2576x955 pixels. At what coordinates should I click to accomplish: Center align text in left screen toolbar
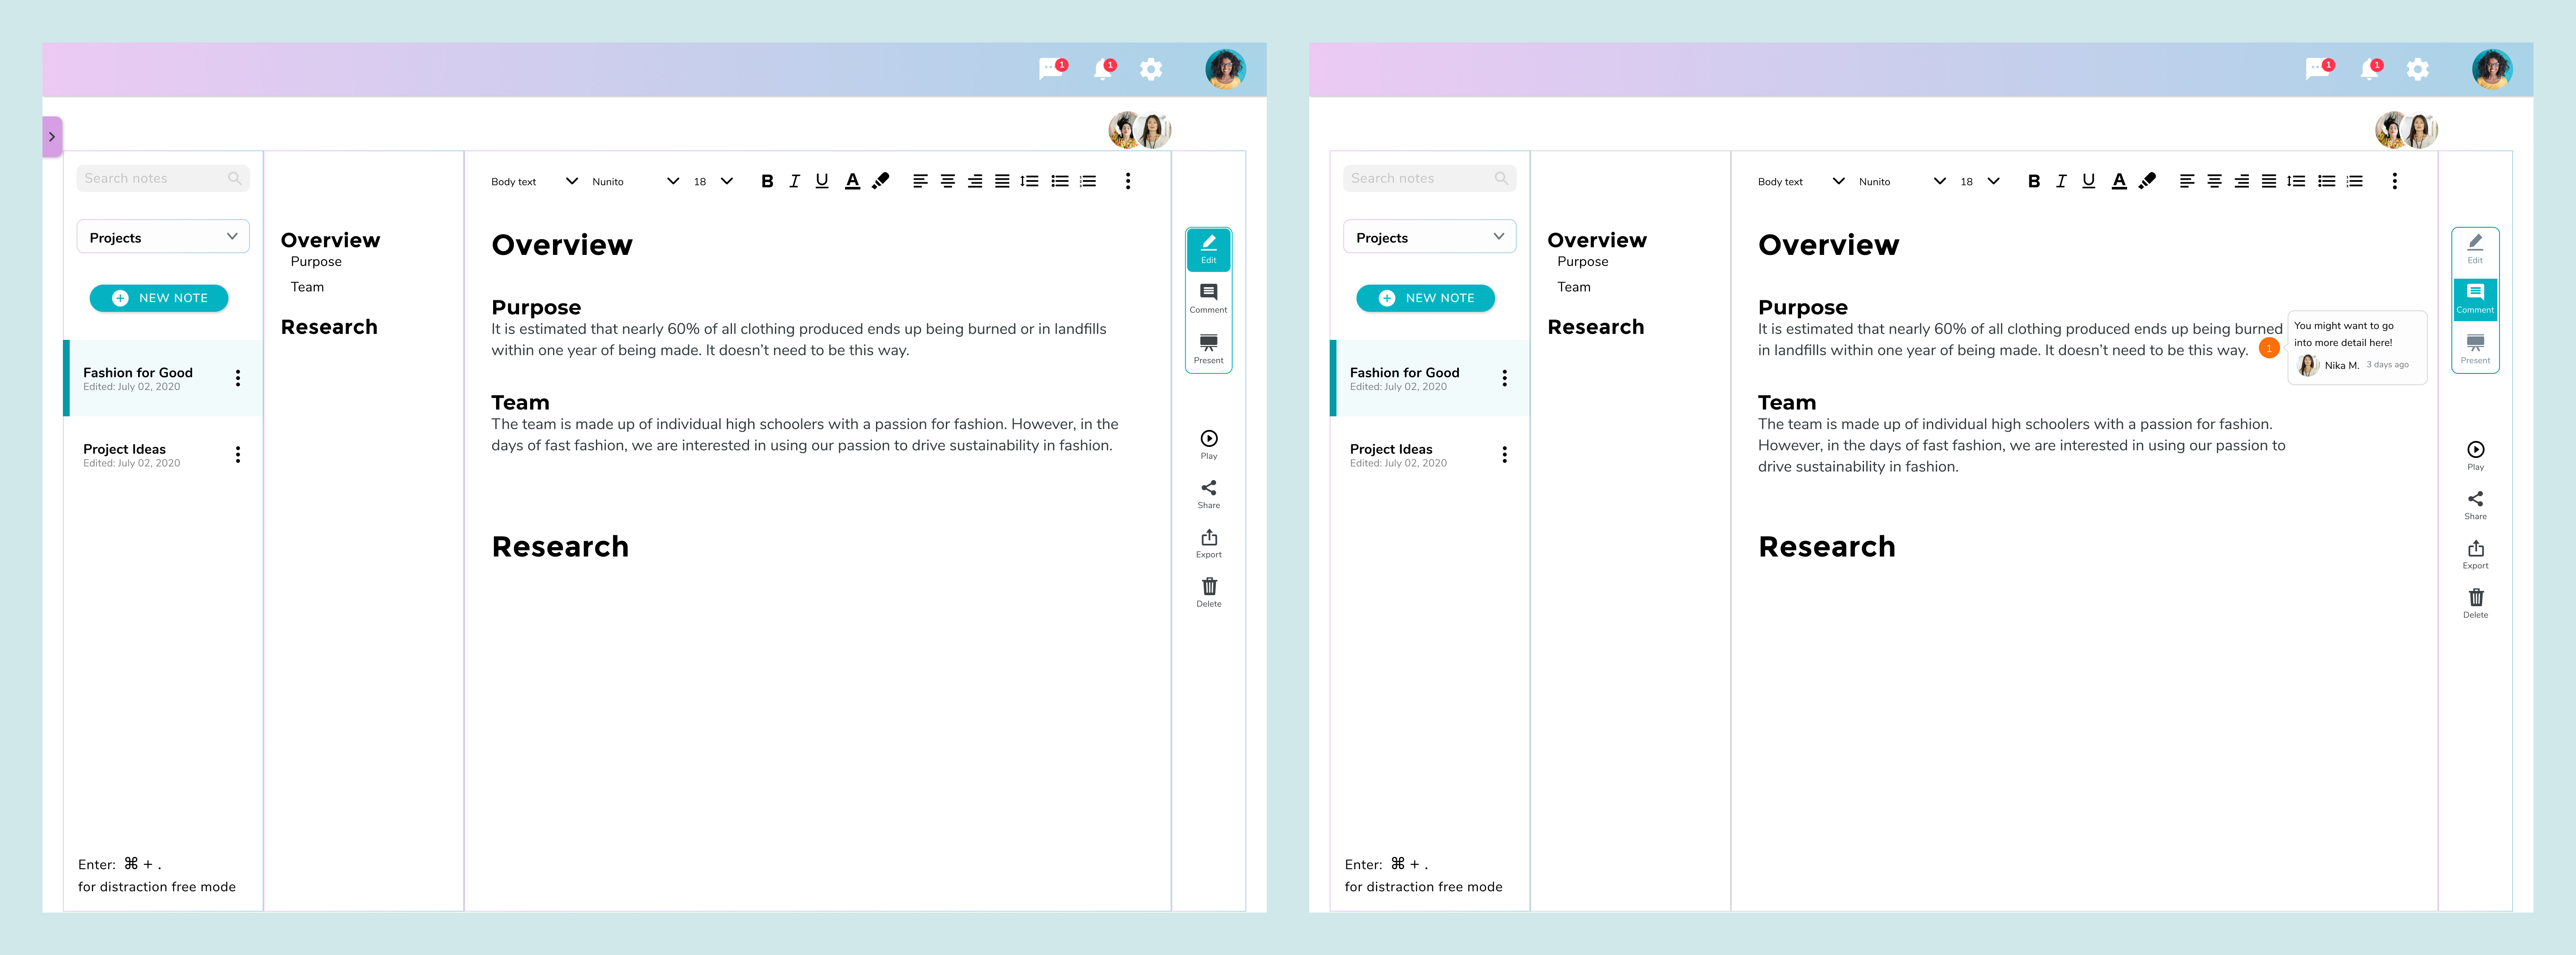click(x=947, y=181)
